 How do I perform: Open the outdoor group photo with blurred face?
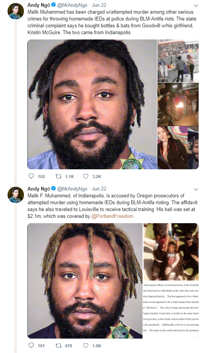point(171,252)
